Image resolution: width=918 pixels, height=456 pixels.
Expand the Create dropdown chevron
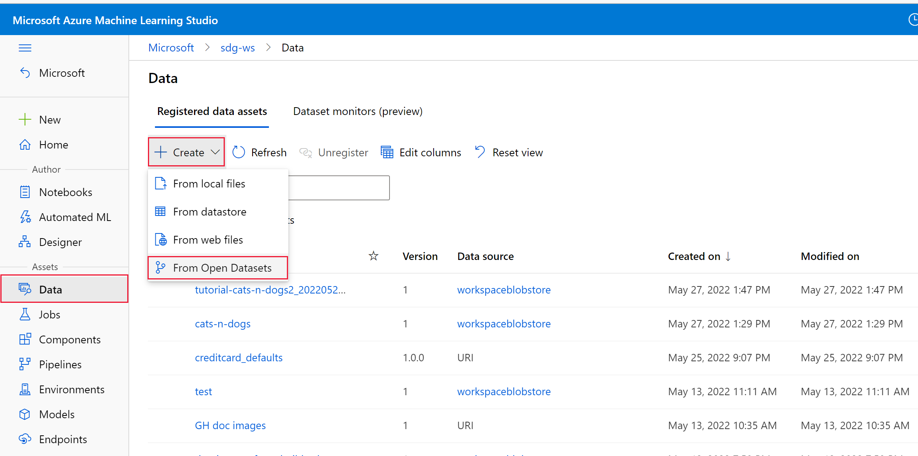point(215,152)
